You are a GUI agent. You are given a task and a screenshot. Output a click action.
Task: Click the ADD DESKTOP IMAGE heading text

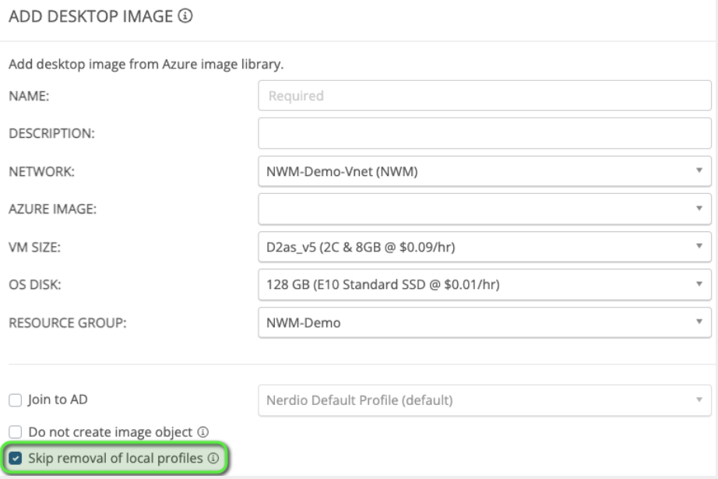(90, 16)
